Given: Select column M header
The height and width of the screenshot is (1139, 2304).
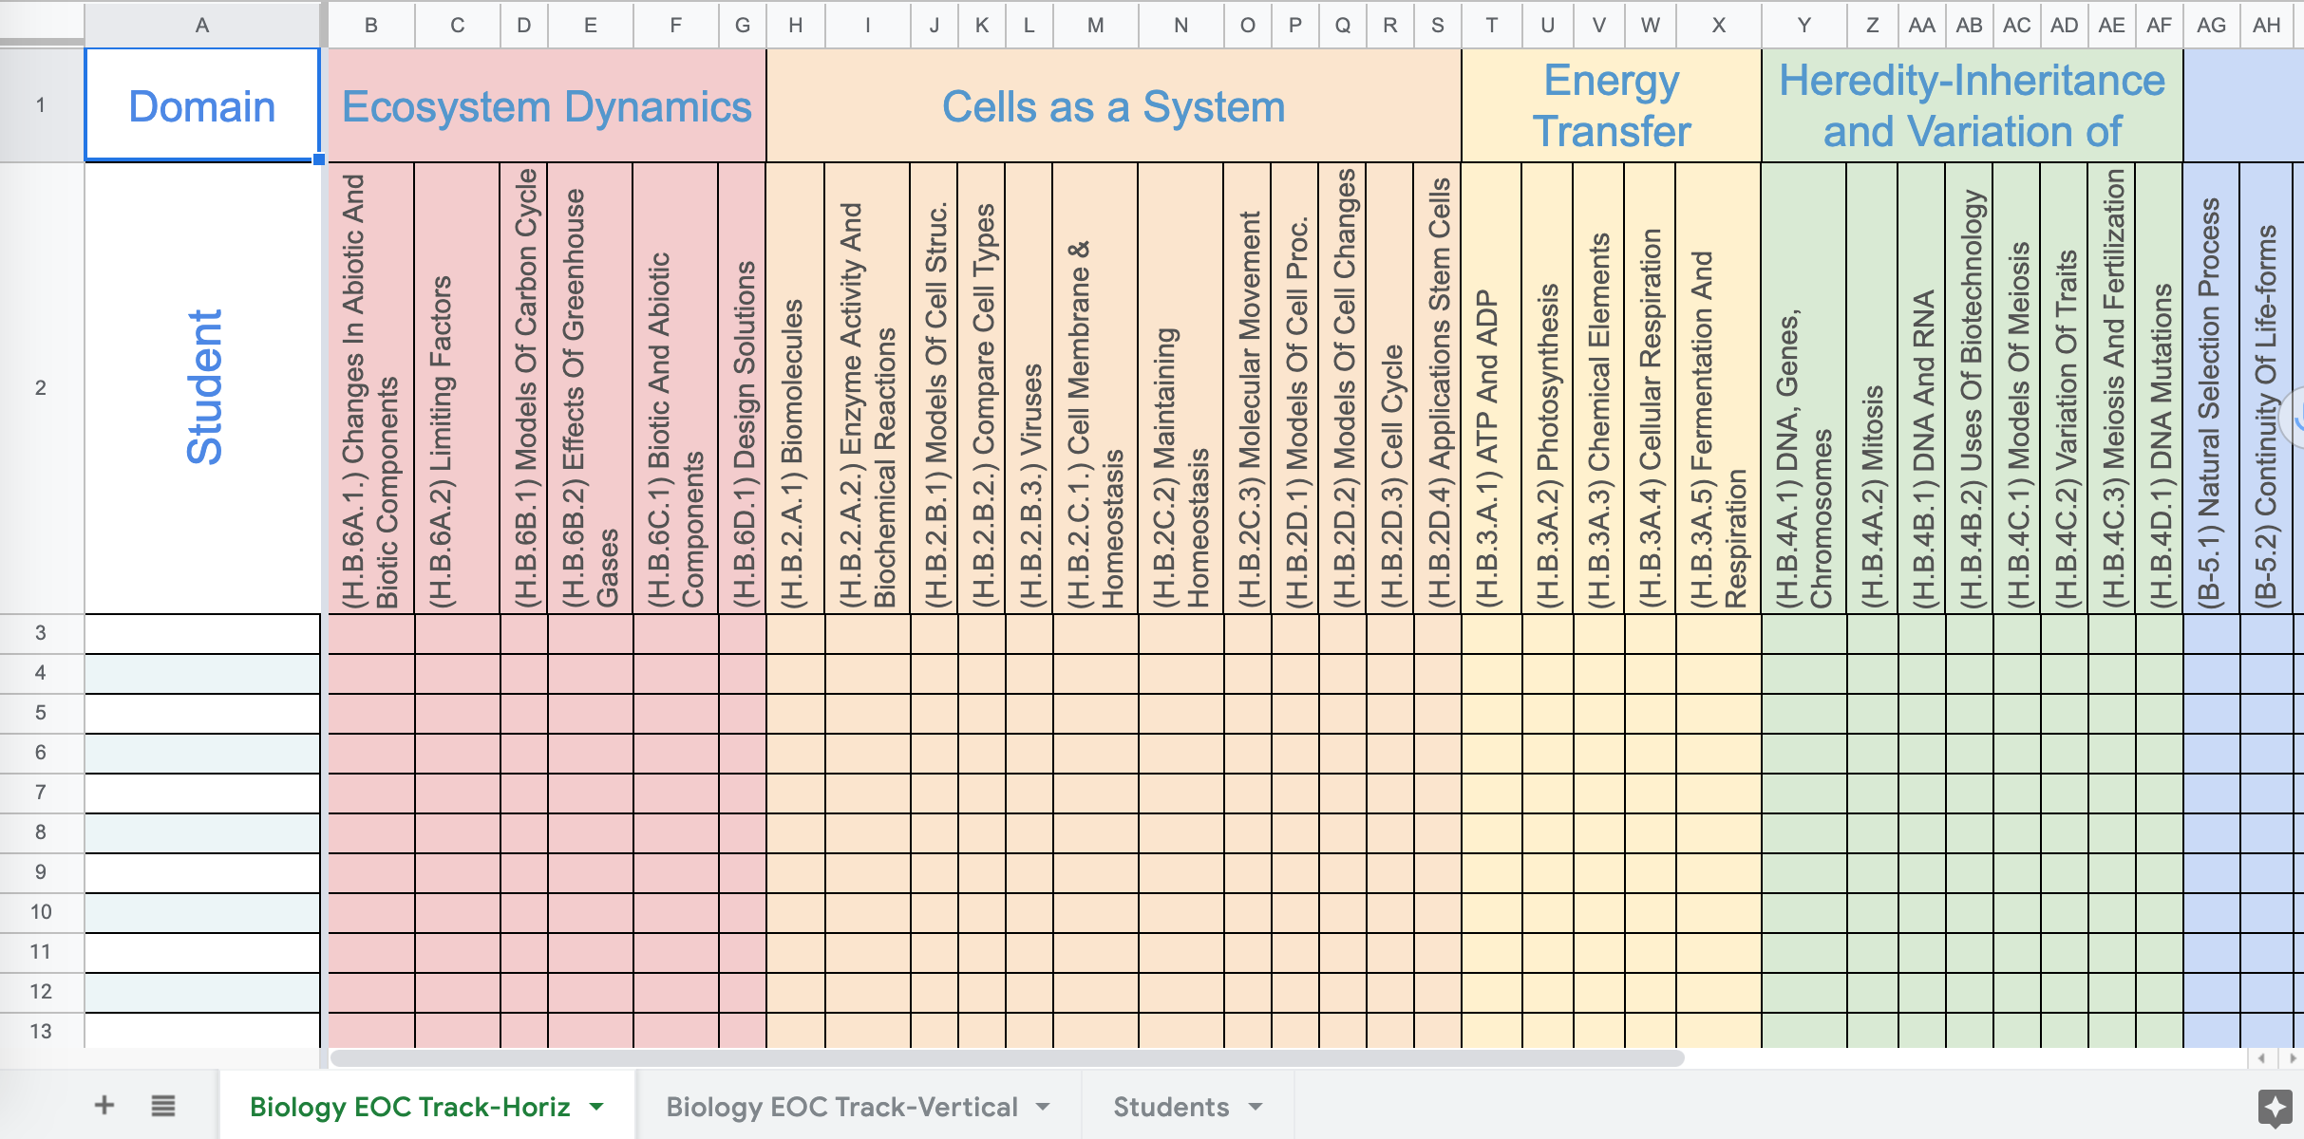Looking at the screenshot, I should pyautogui.click(x=1095, y=26).
